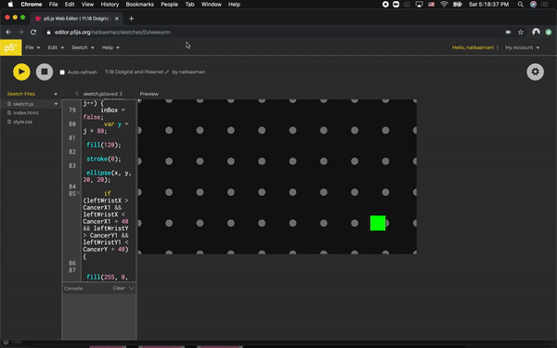Click the AirPlay display icon
Screen dimensions: 557x348
click(x=420, y=5)
